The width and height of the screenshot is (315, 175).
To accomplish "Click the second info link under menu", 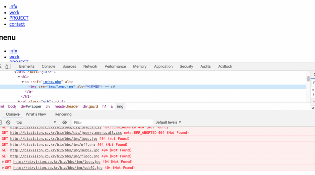I will [13, 51].
